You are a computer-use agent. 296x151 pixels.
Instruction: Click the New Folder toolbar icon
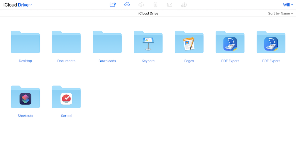tap(113, 5)
